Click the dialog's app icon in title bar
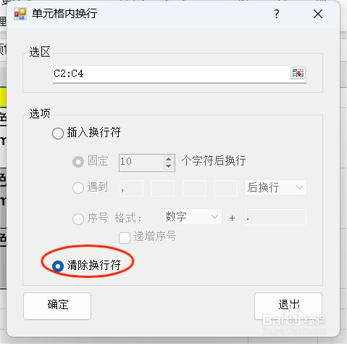347x344 pixels. point(20,14)
